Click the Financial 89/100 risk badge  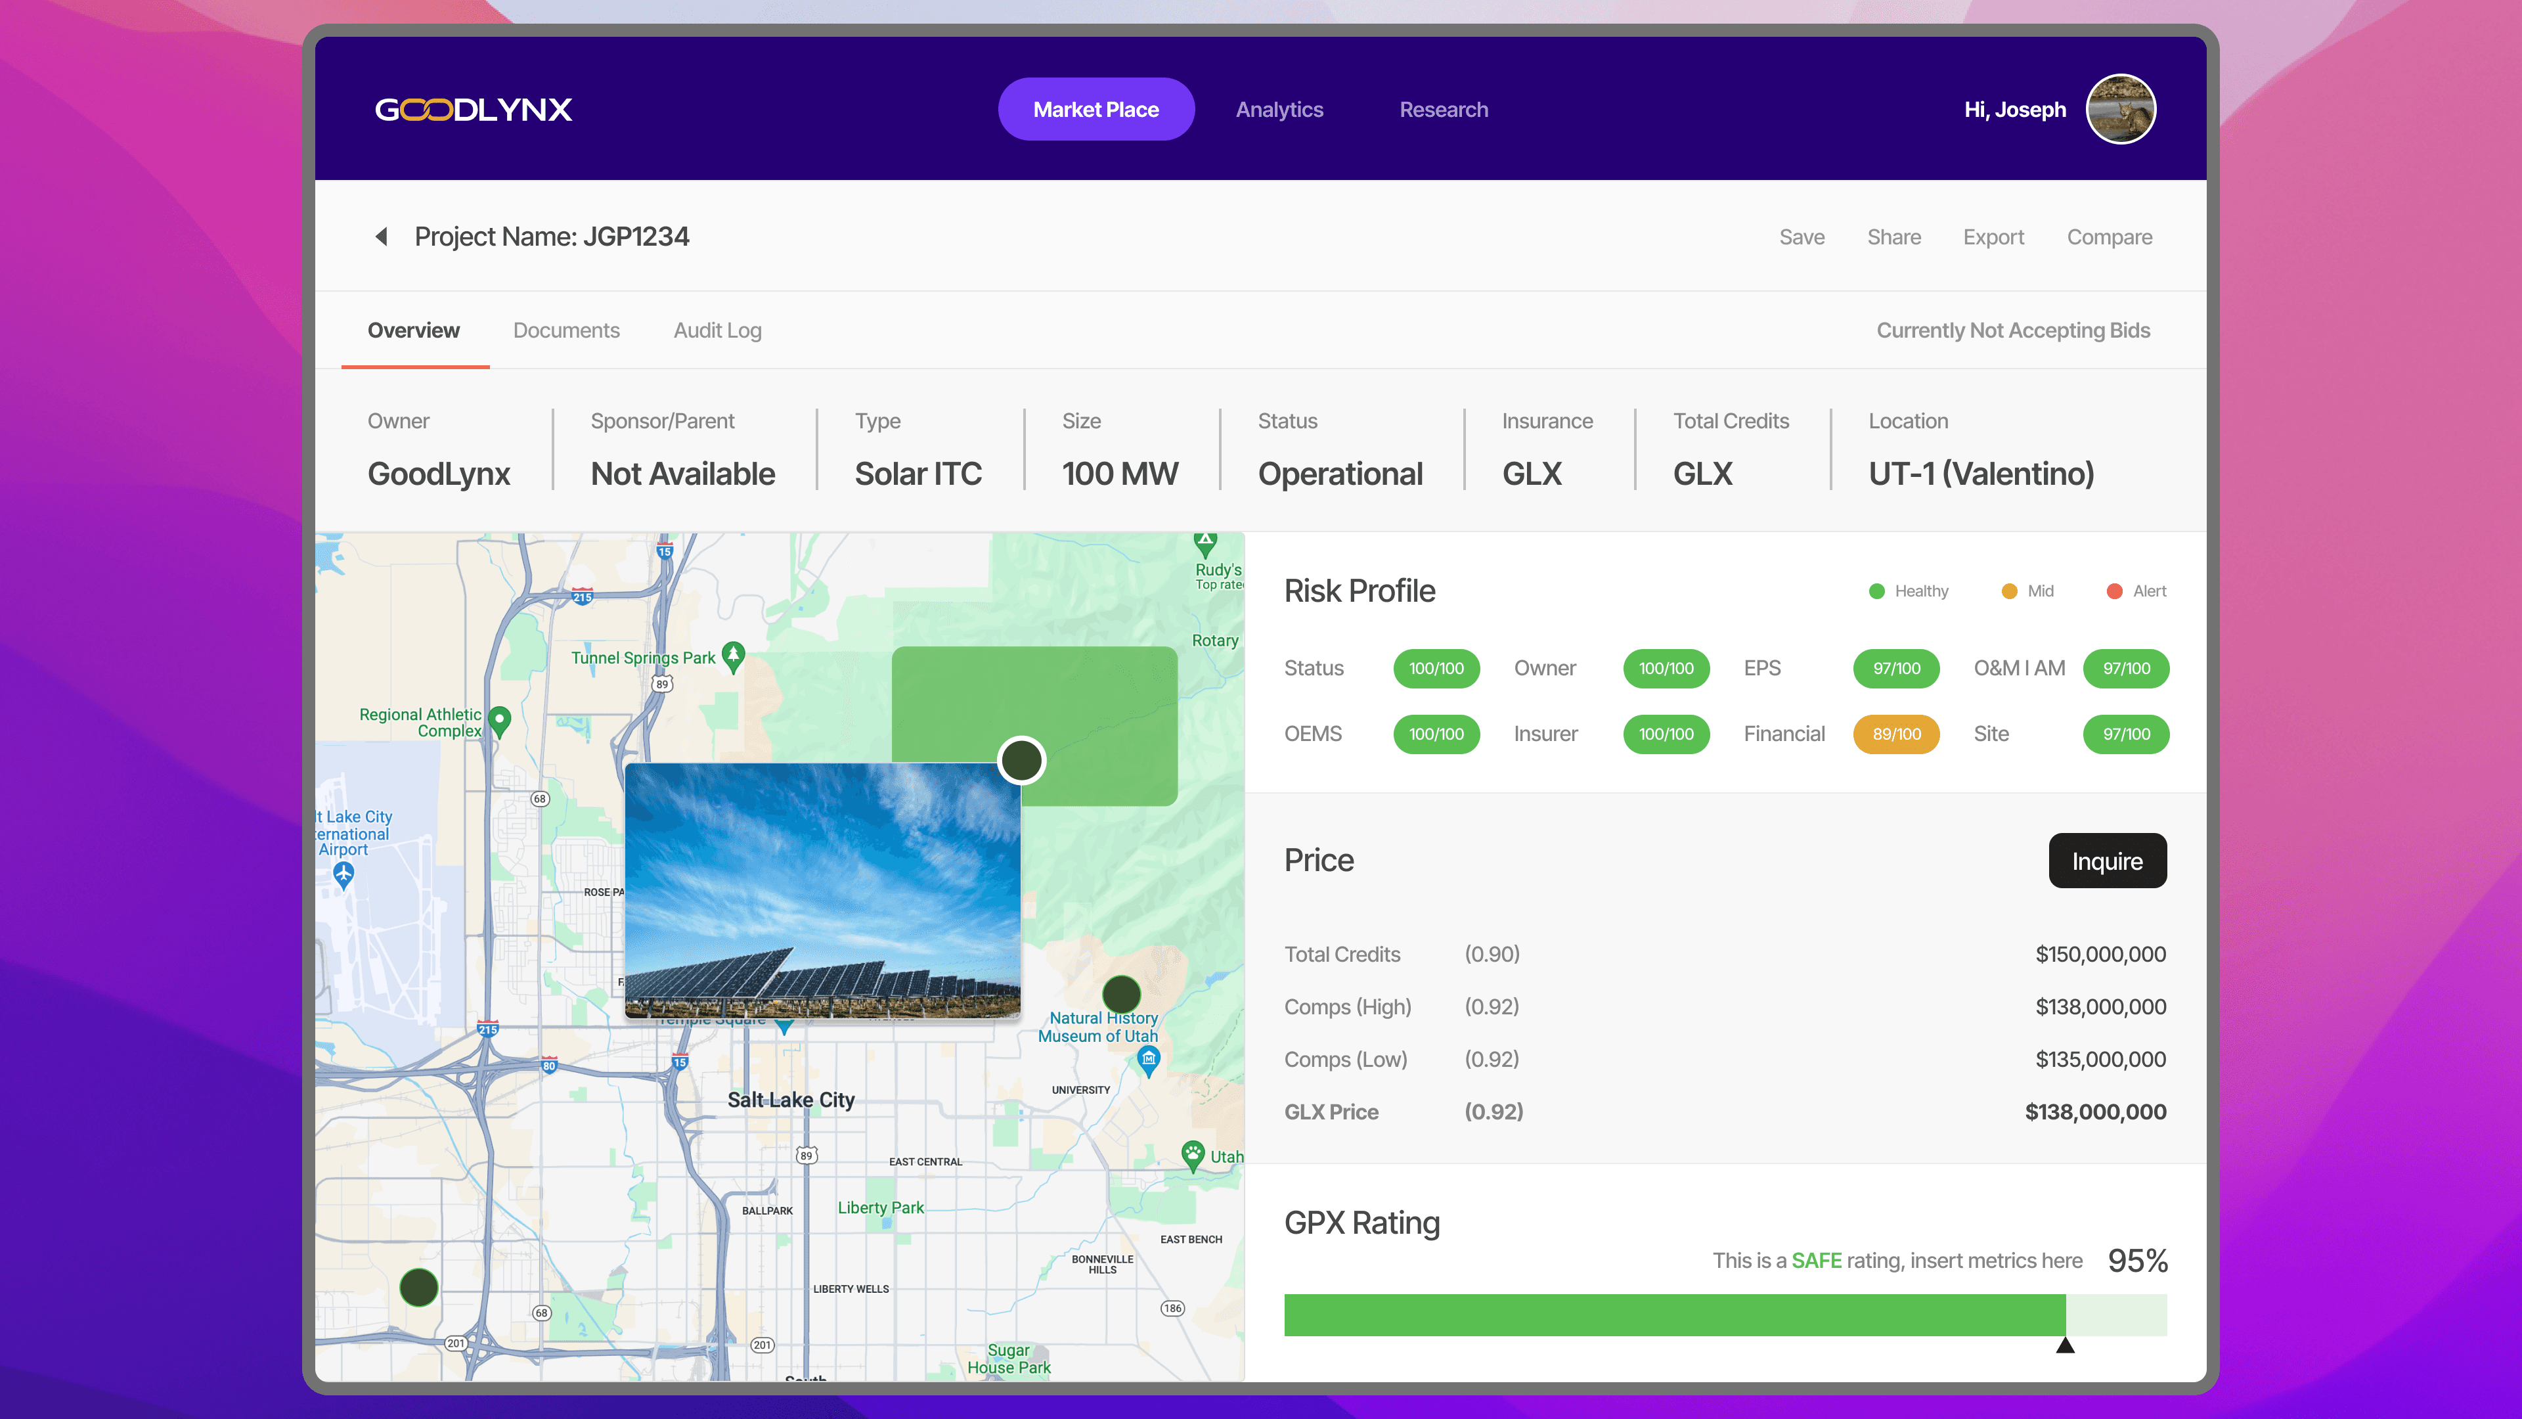click(1895, 734)
